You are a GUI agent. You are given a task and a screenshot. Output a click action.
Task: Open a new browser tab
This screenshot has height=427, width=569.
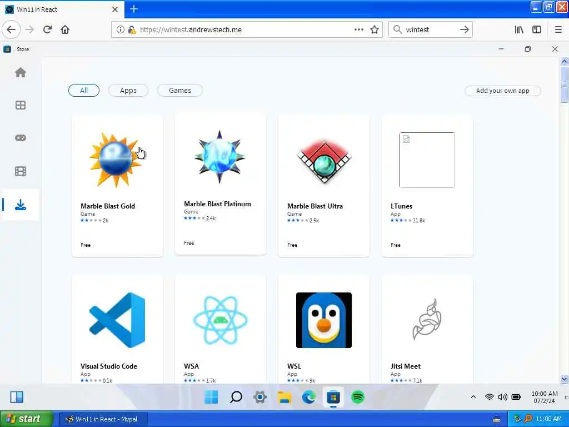click(133, 9)
